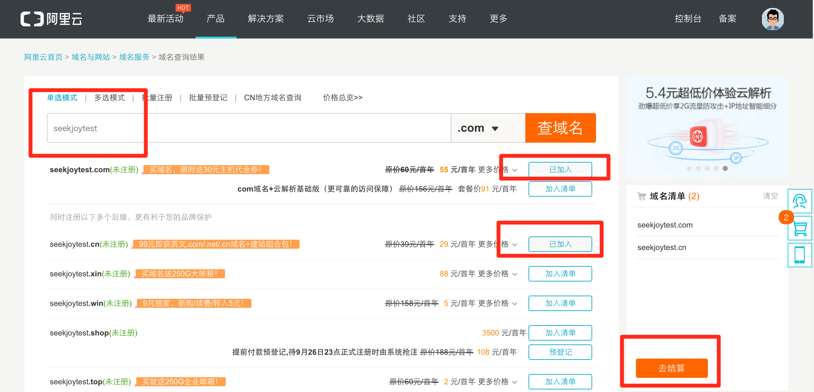The width and height of the screenshot is (814, 392).
Task: Click 去结算 checkout button
Action: coord(672,368)
